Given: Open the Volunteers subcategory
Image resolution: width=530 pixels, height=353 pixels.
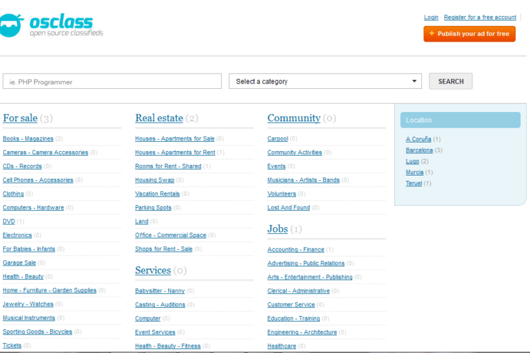Looking at the screenshot, I should click(282, 194).
